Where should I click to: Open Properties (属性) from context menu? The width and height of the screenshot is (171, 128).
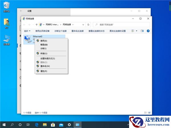51,71
